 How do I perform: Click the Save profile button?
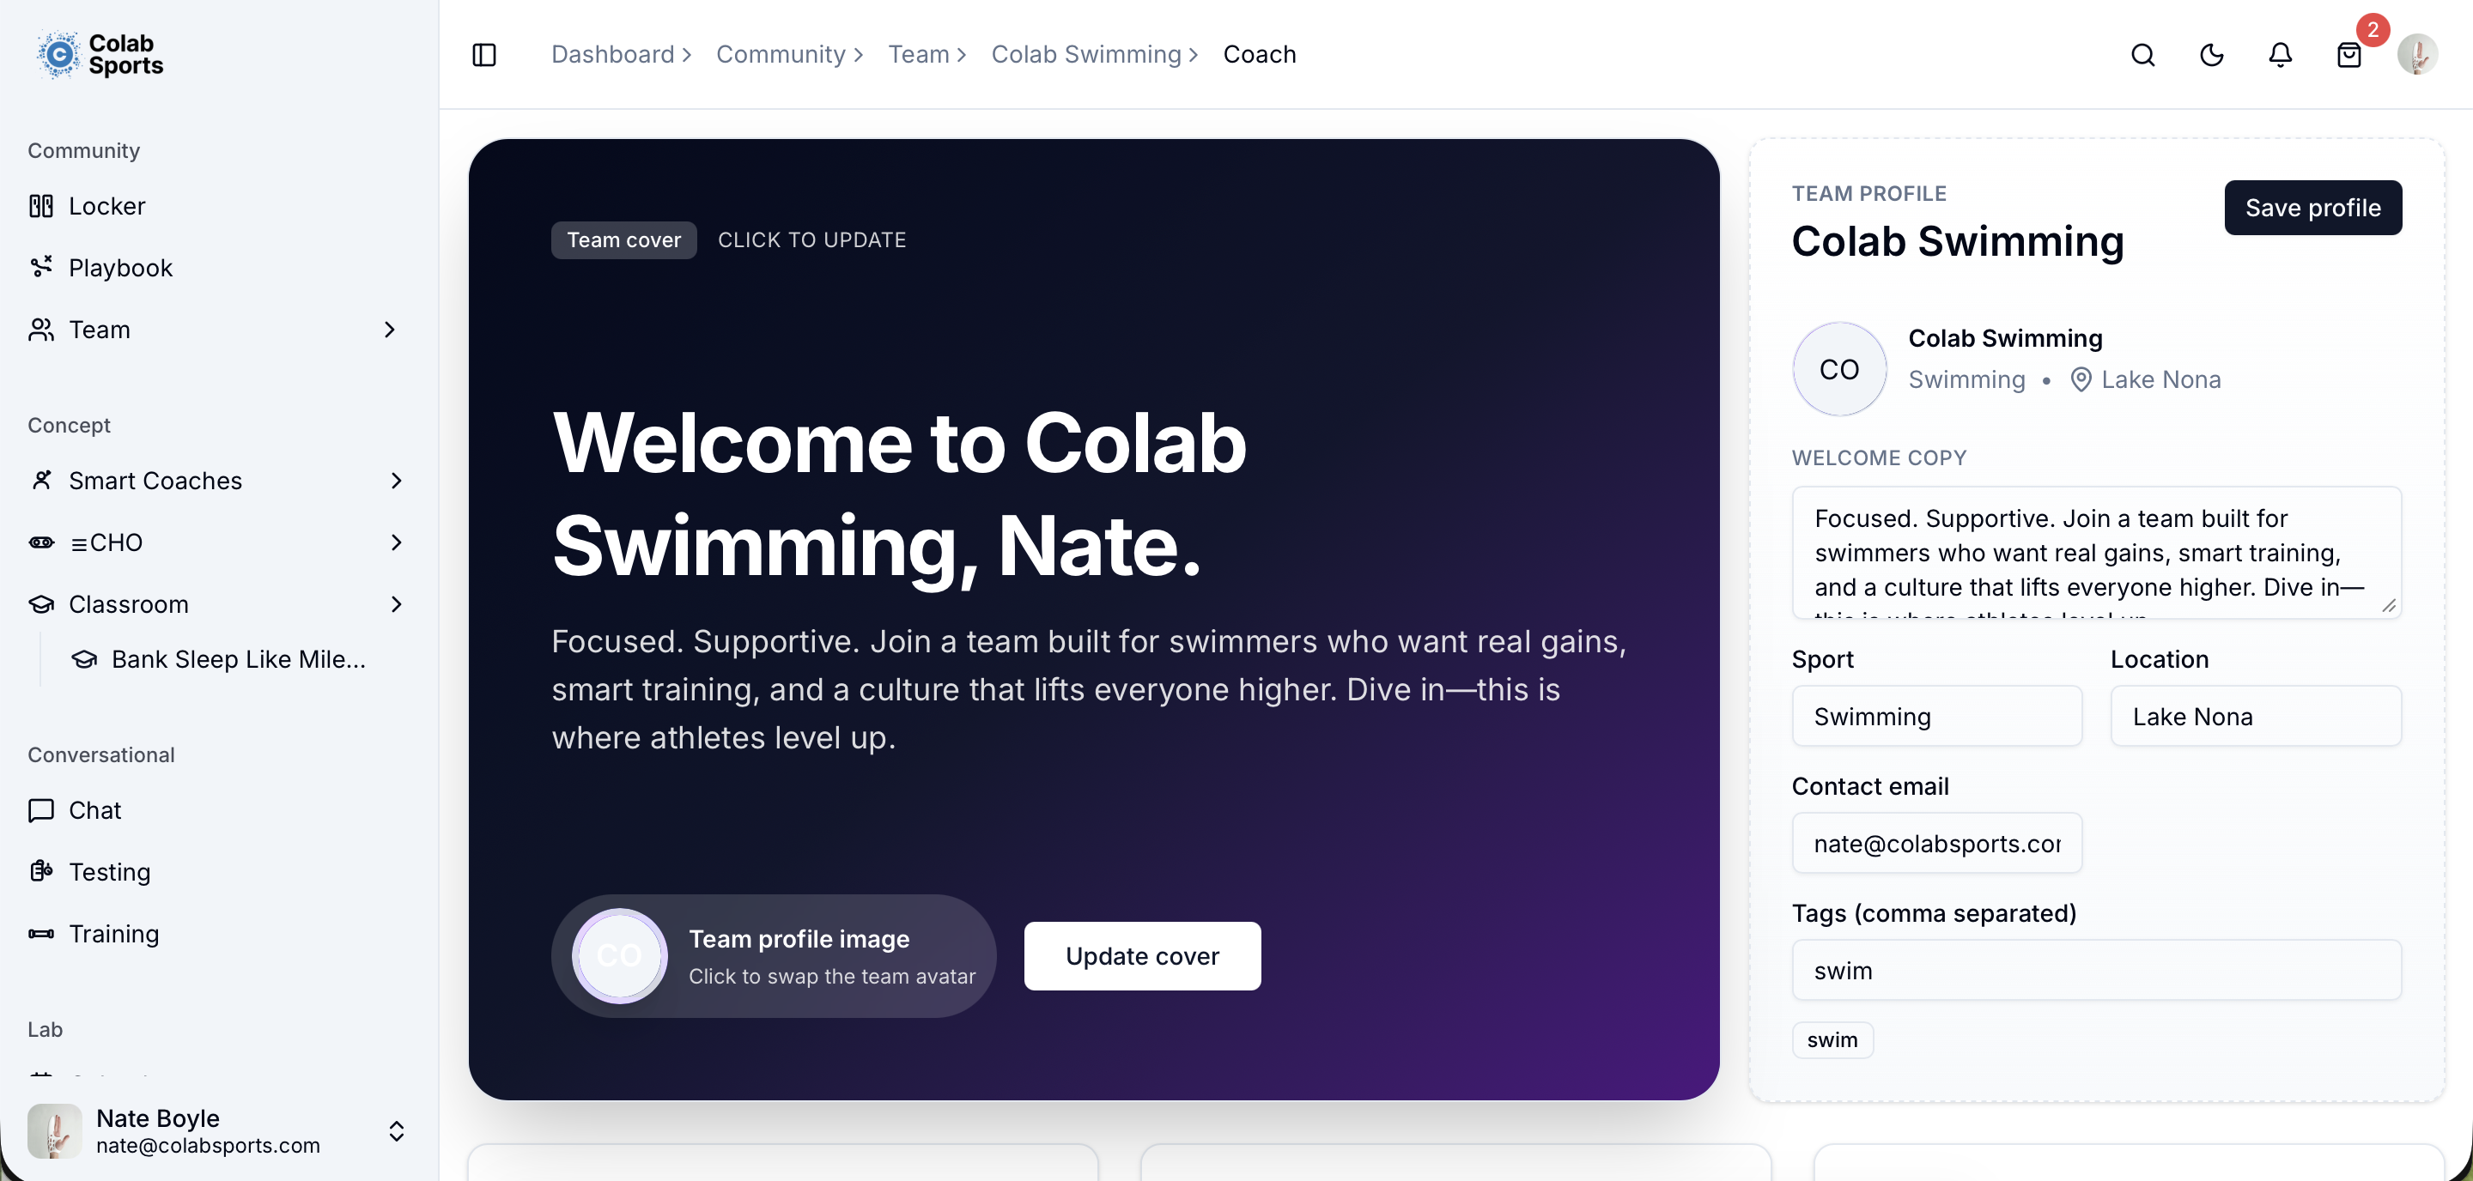(2312, 207)
